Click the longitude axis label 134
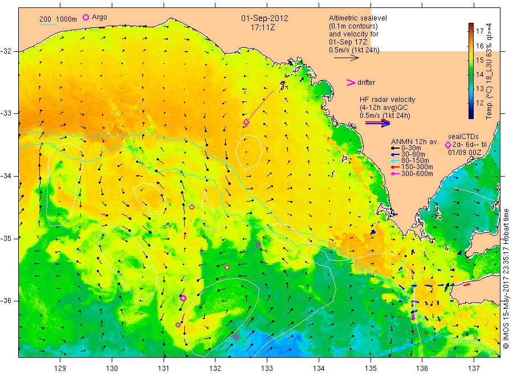 [x=319, y=369]
